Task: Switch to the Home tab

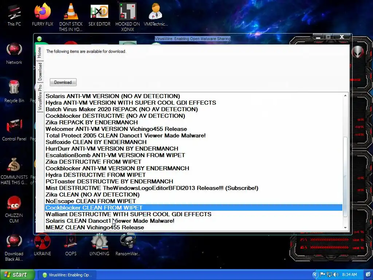Action: click(x=39, y=52)
